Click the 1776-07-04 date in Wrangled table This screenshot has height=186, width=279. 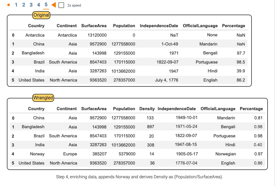click(186, 163)
